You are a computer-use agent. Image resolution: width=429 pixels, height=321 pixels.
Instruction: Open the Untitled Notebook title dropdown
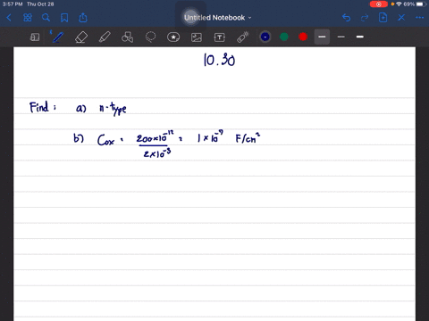217,18
